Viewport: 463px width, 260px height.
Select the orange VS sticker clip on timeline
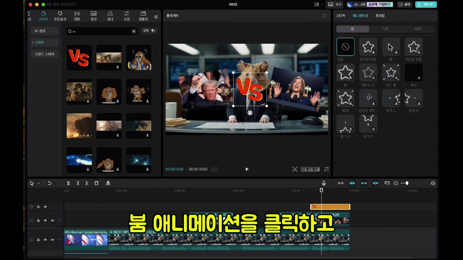tap(330, 207)
